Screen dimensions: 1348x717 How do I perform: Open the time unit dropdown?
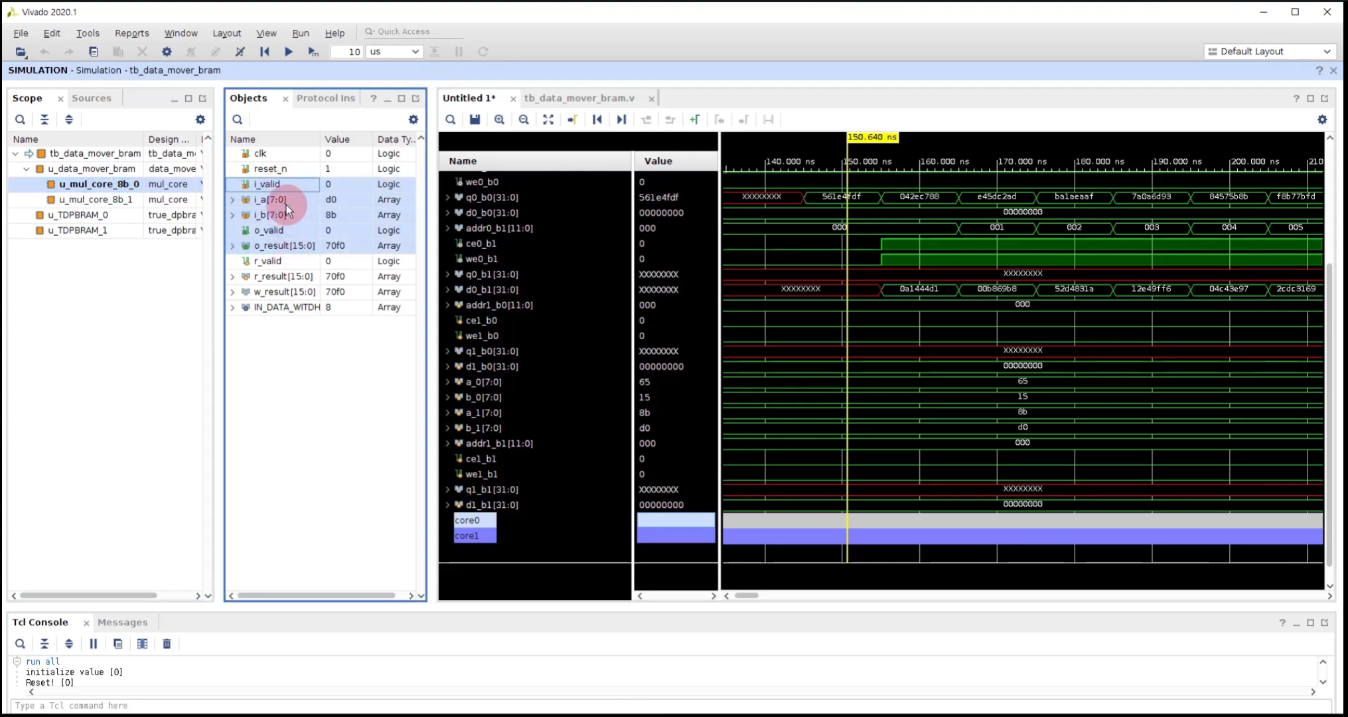pyautogui.click(x=394, y=52)
